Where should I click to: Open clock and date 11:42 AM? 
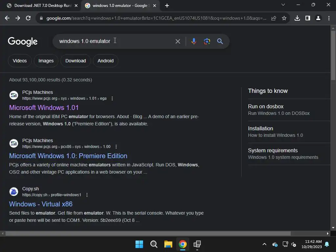tap(312, 244)
